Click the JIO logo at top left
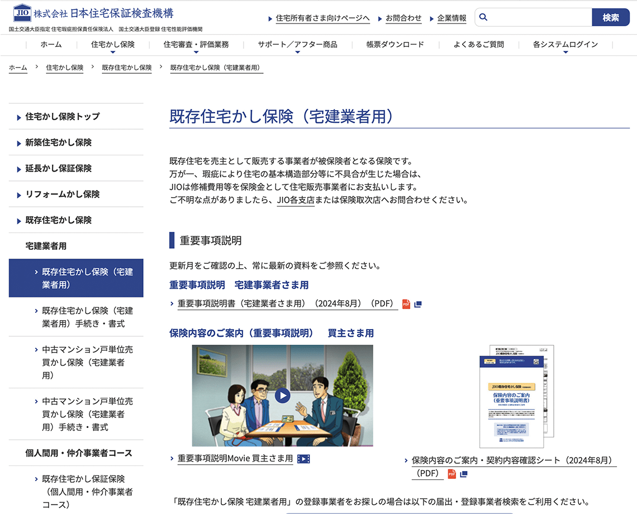The width and height of the screenshot is (637, 514). coord(22,13)
